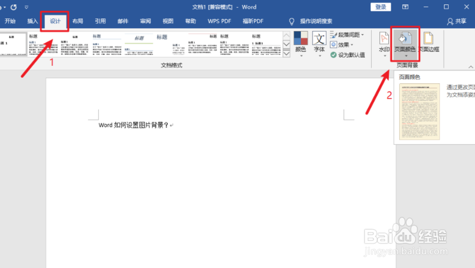Open dropdown arrow under 颜色 Colors

tap(301, 56)
